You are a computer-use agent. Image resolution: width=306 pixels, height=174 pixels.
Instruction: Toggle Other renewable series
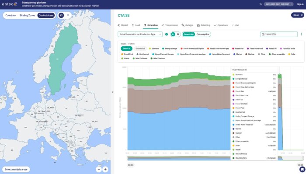tap(277, 54)
